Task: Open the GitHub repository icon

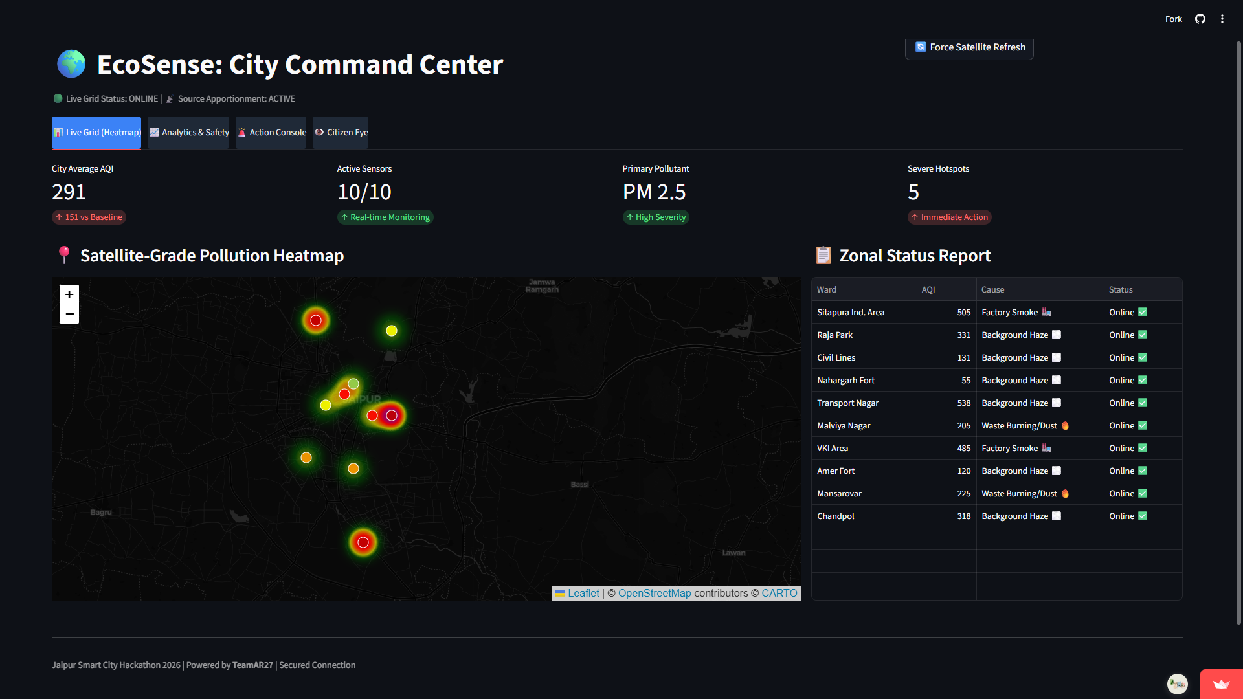Action: pos(1200,19)
